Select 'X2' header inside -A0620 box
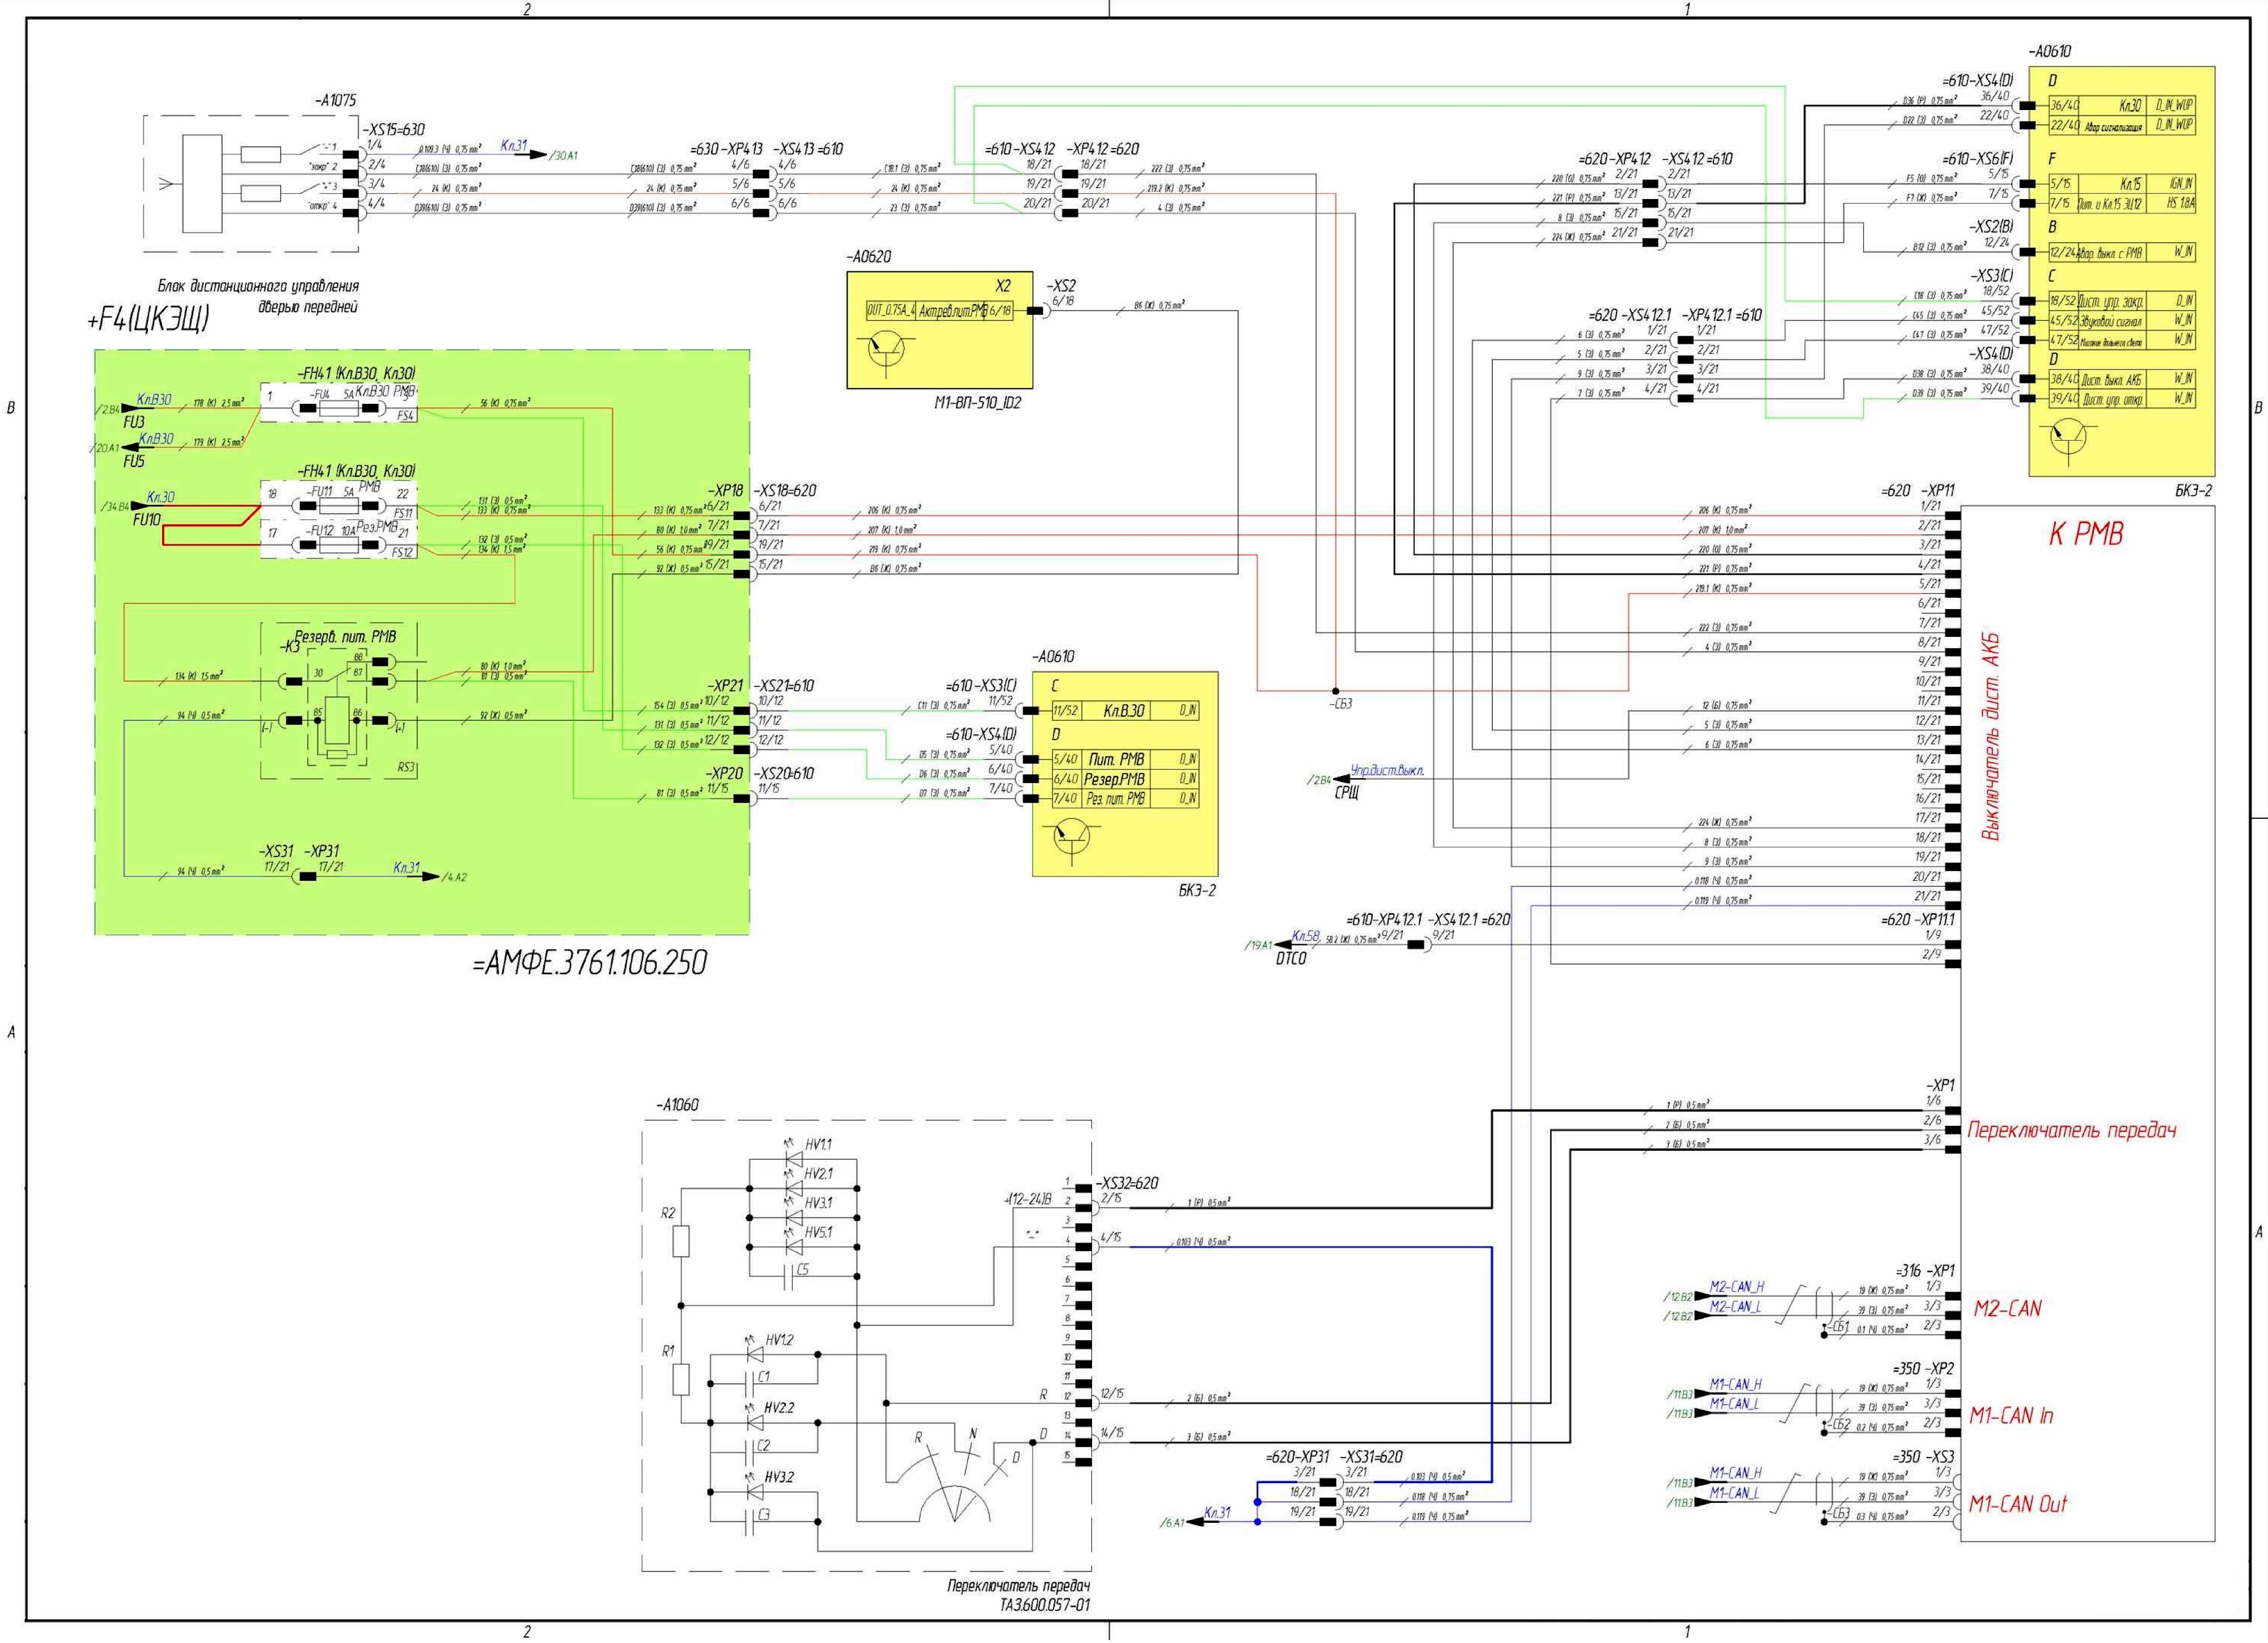This screenshot has width=2268, height=1643. point(1003,286)
